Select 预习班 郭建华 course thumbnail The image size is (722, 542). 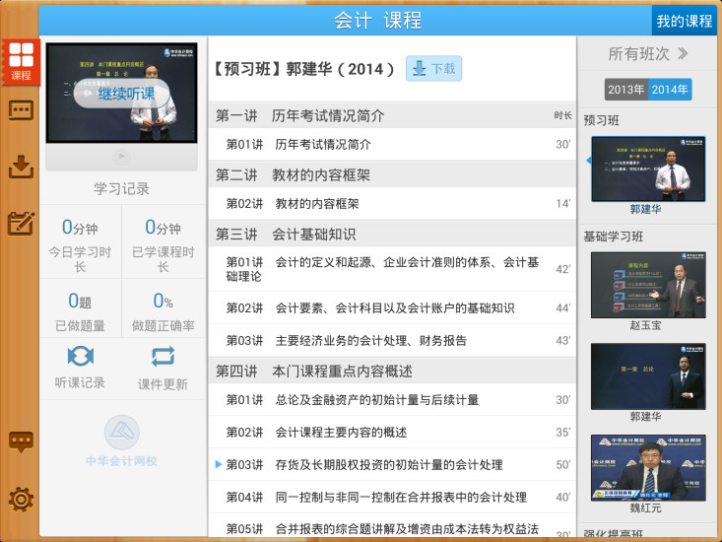648,169
